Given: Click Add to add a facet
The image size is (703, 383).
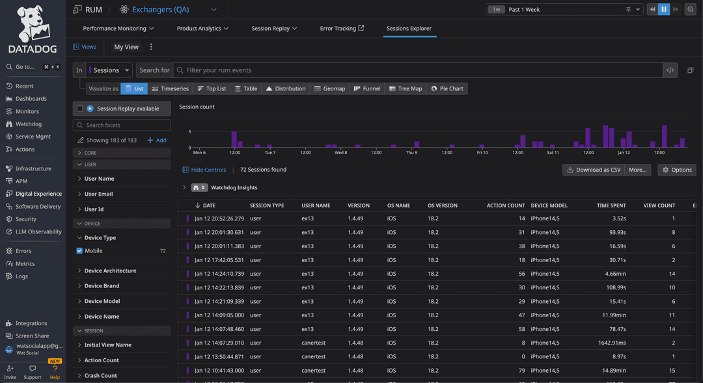Looking at the screenshot, I should (157, 140).
